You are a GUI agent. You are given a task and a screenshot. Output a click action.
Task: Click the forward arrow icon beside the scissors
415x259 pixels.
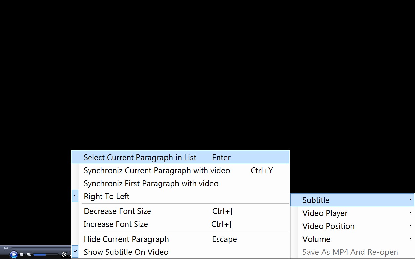coord(70,254)
